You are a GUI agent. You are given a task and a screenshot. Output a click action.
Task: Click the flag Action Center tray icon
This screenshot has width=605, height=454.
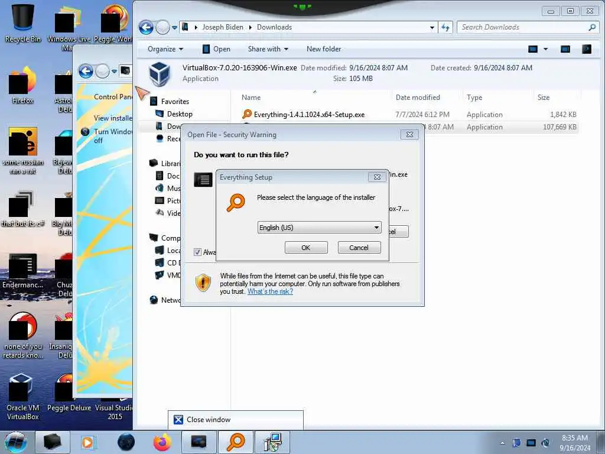[516, 443]
